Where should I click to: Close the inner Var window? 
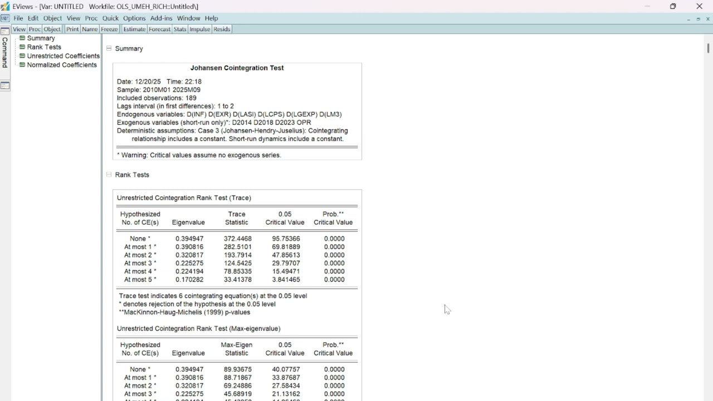click(708, 19)
